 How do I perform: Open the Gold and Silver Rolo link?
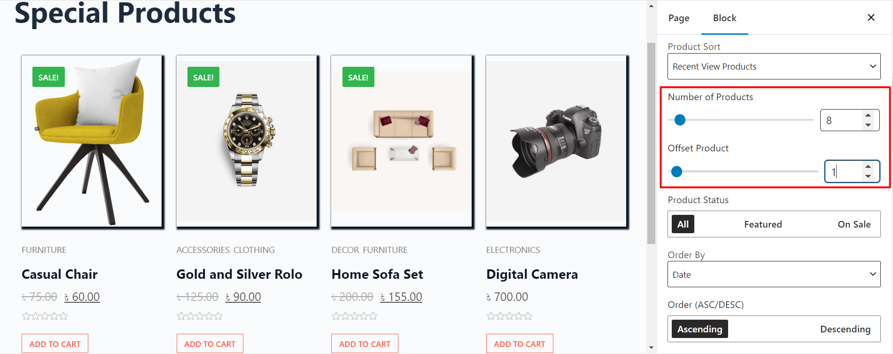pos(239,274)
